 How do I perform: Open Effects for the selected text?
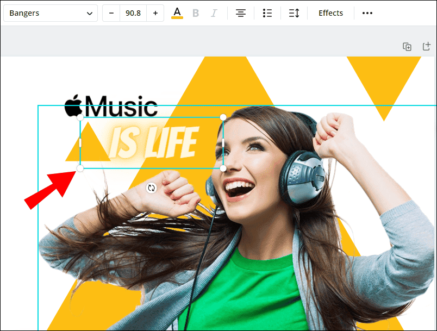330,13
